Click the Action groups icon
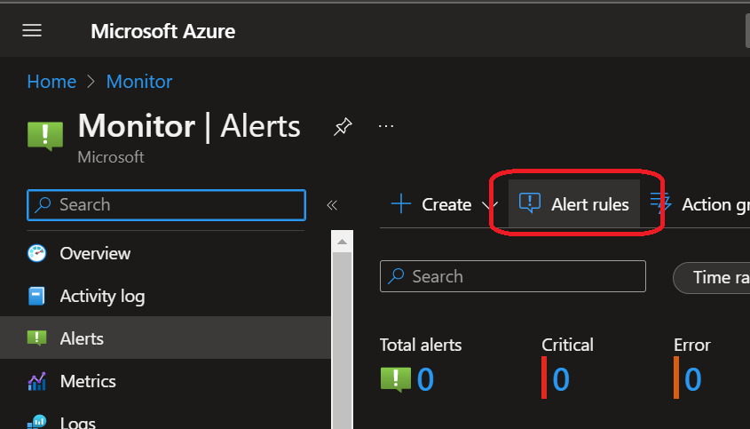The image size is (750, 429). [x=660, y=203]
